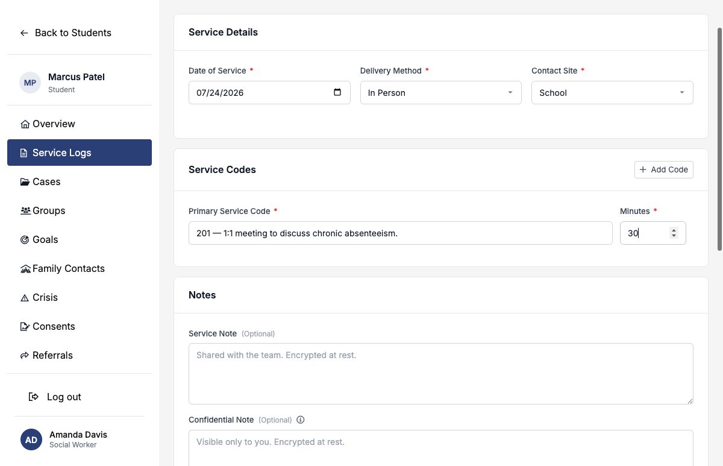The width and height of the screenshot is (723, 466).
Task: Click the Consents signature icon
Action: point(25,327)
